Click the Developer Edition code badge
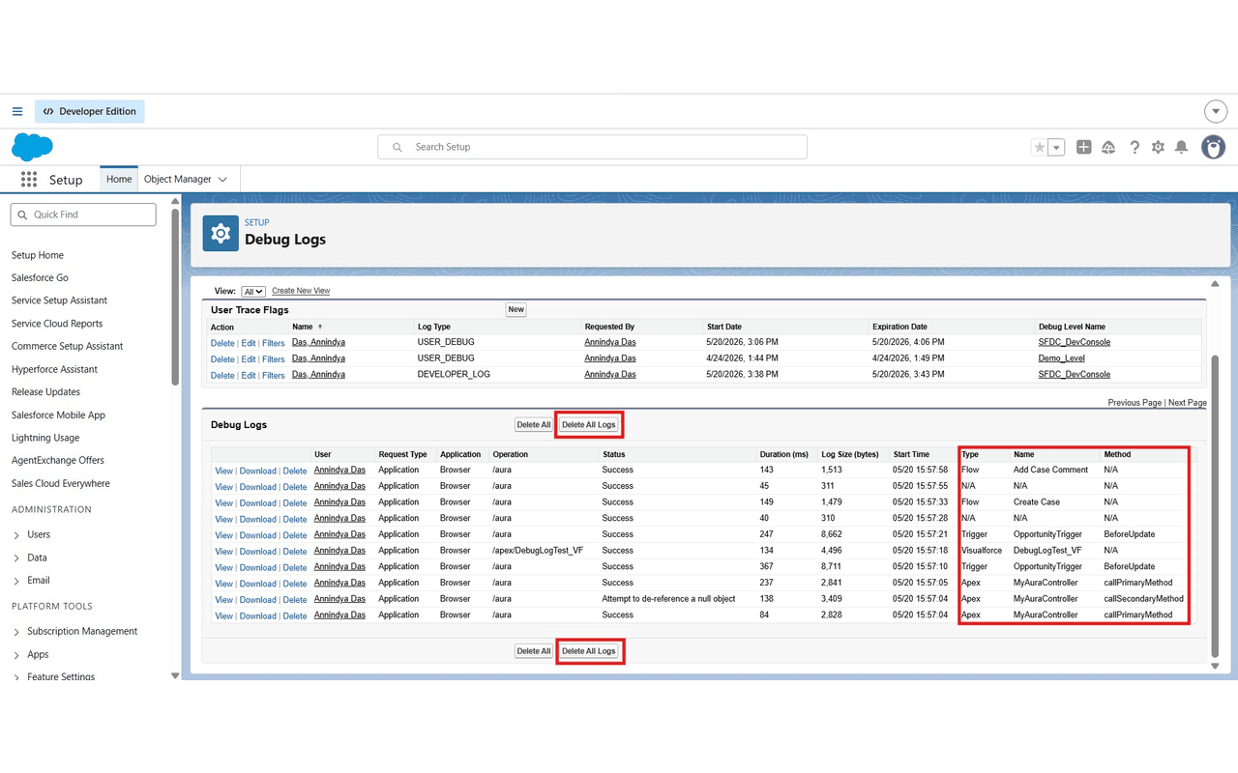The height and width of the screenshot is (773, 1238). click(x=89, y=111)
